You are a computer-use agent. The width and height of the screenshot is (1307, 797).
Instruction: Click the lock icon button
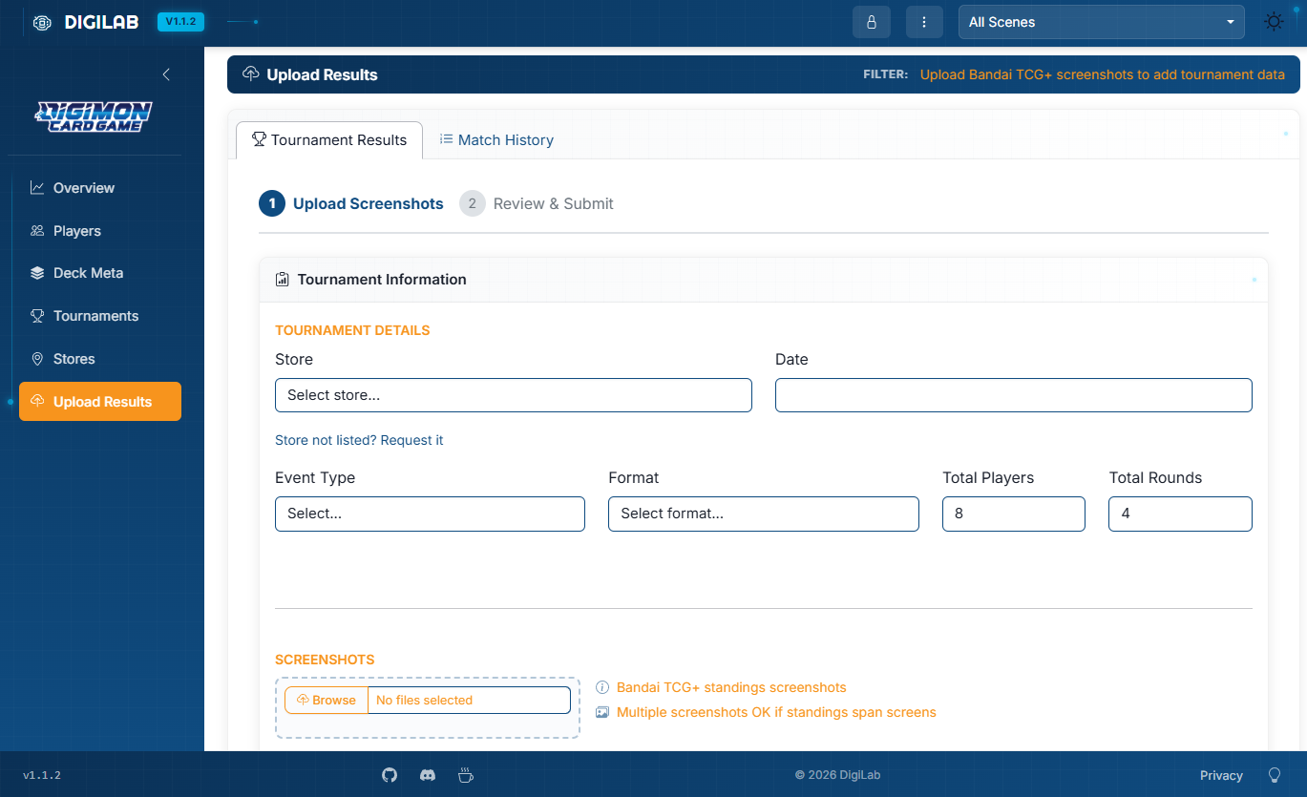[871, 22]
